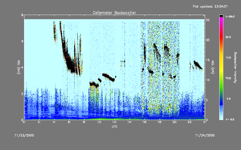
Task: Click the 'Ceilometer Backscatter' plot title
Action: (x=114, y=13)
